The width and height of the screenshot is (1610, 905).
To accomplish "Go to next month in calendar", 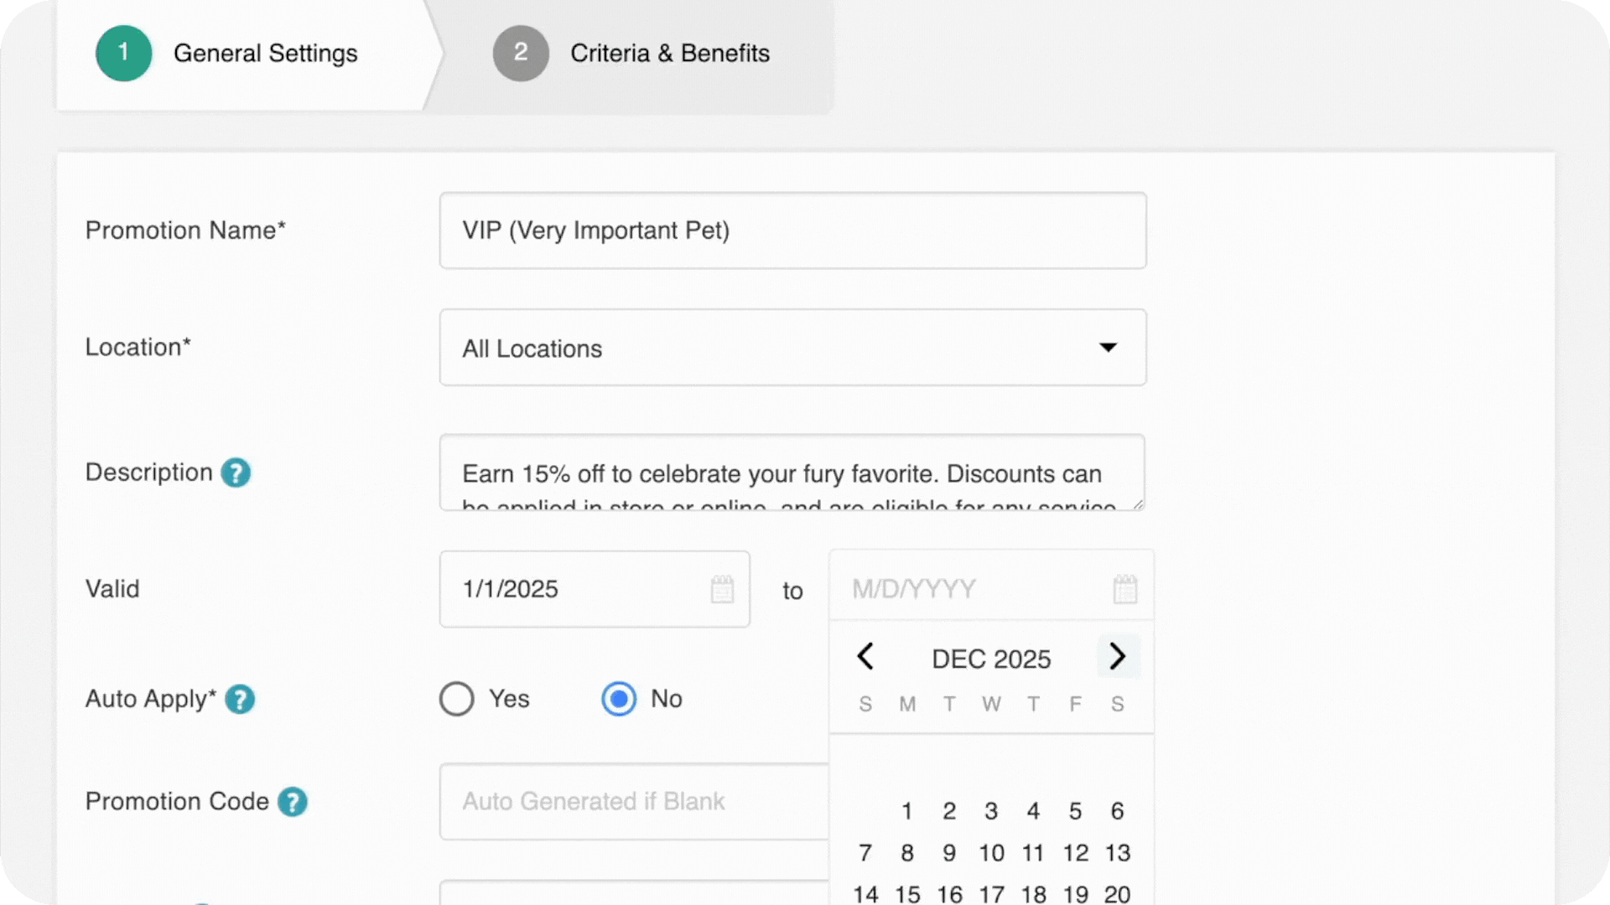I will (1118, 656).
